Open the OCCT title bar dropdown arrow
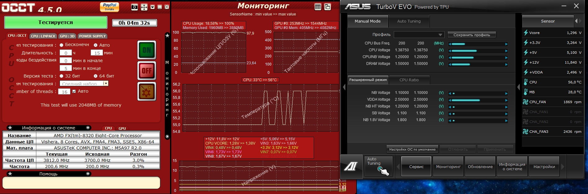Viewport: 588px width, 194px height. click(152, 7)
